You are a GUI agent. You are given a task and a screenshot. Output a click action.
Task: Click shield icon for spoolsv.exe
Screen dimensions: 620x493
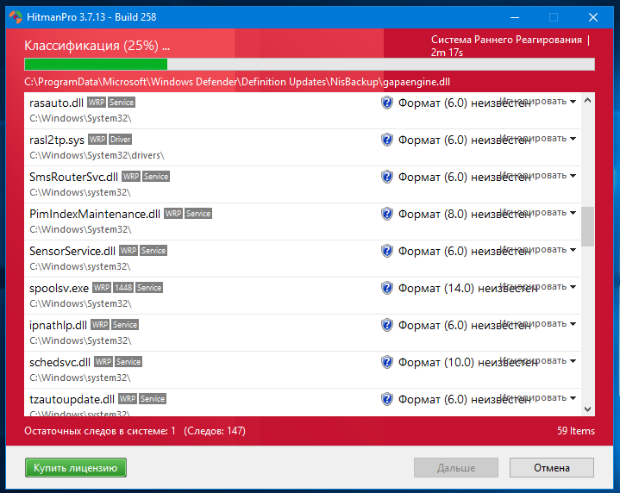[386, 288]
